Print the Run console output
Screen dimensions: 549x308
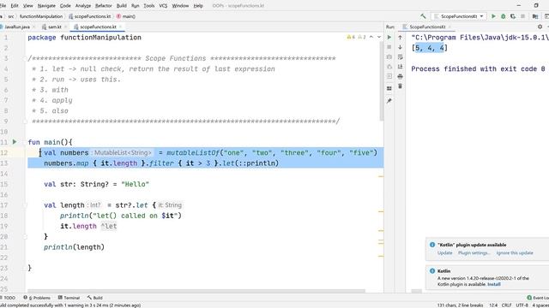[x=401, y=76]
